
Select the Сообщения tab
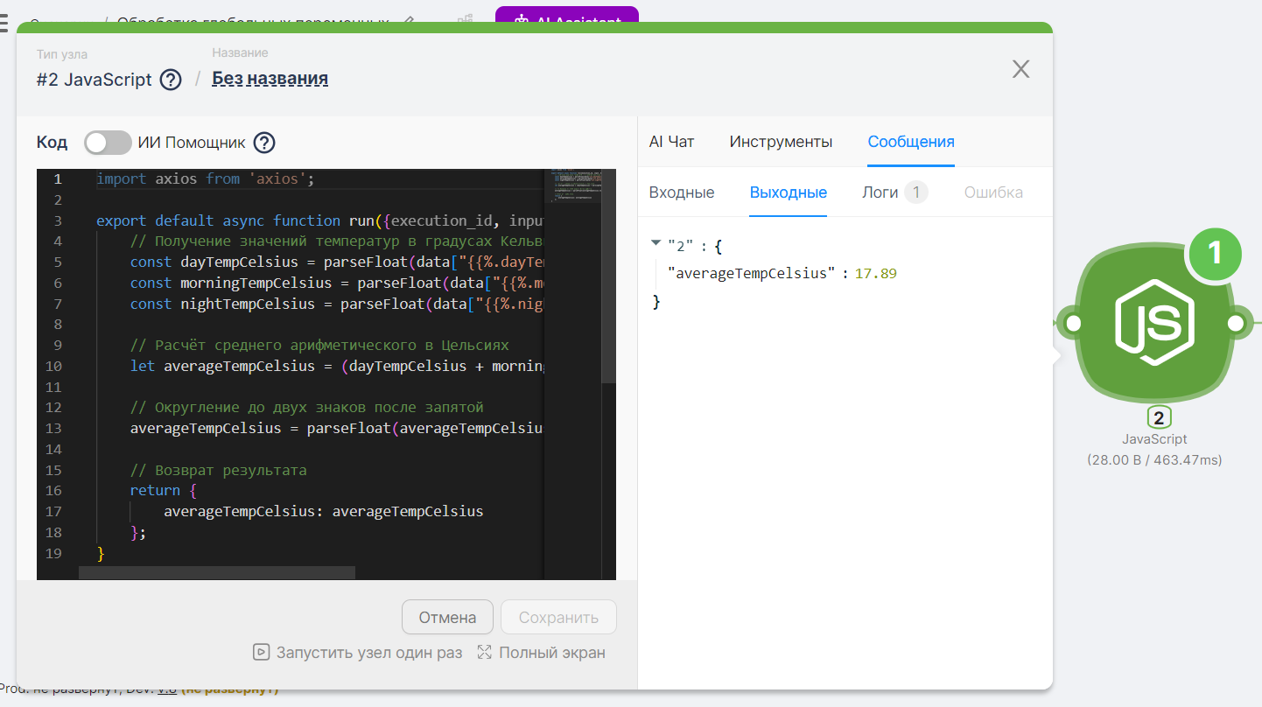point(911,142)
